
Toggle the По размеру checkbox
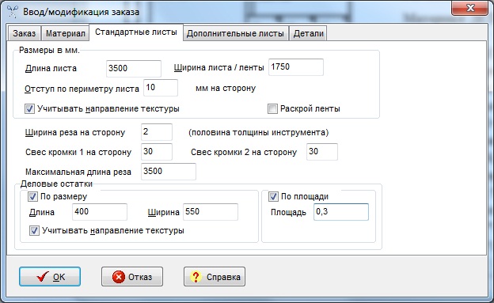[x=32, y=196]
